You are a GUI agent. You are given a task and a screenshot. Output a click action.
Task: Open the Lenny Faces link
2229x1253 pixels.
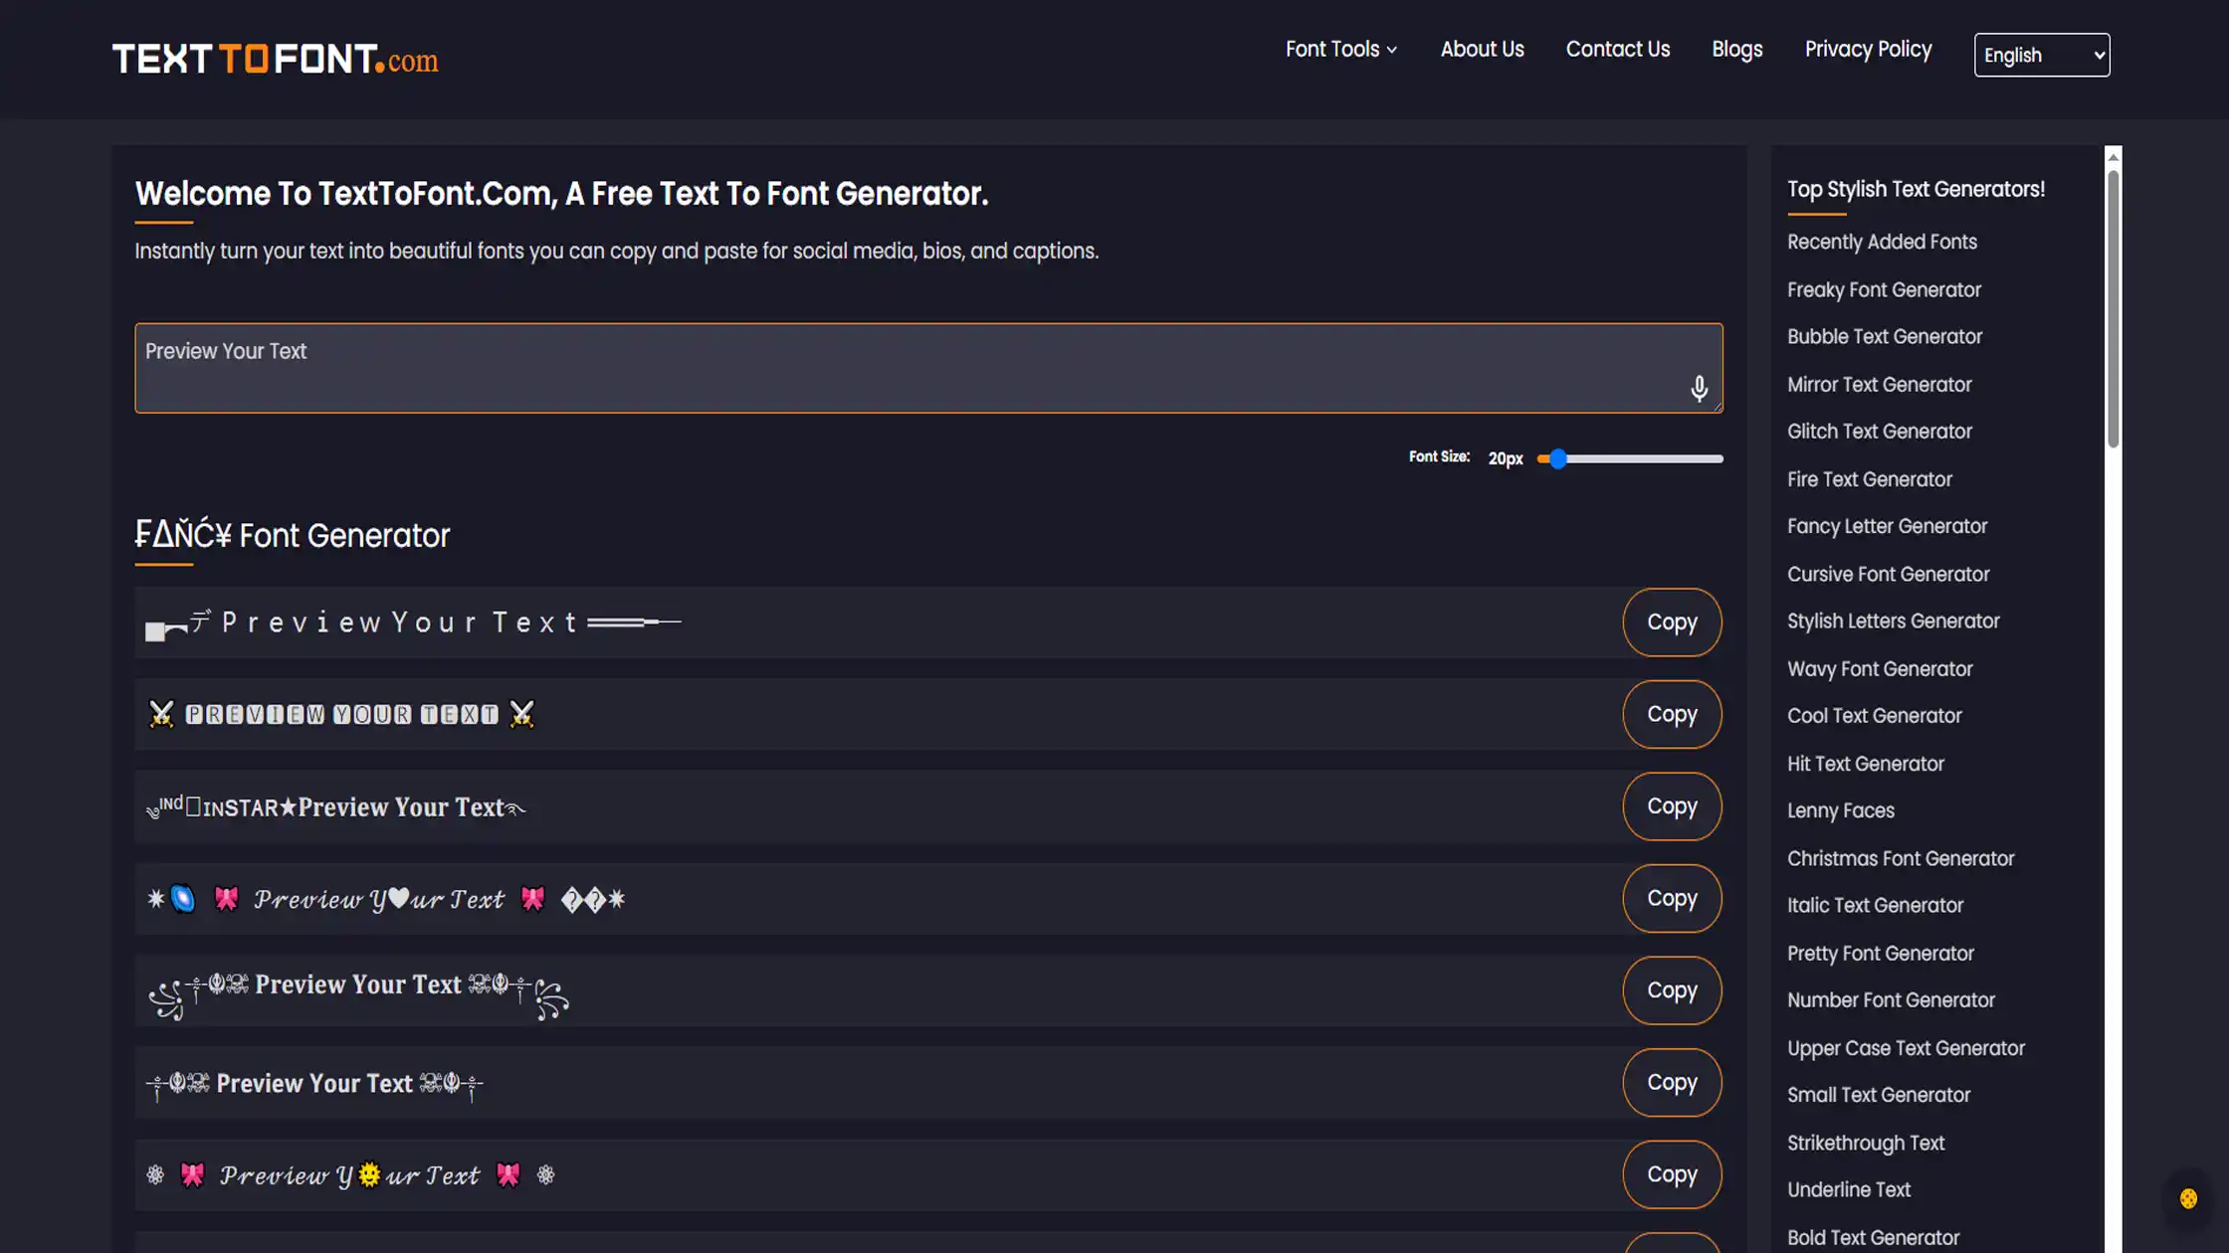click(x=1840, y=810)
